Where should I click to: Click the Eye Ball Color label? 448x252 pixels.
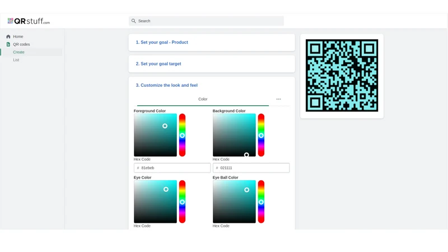click(226, 178)
